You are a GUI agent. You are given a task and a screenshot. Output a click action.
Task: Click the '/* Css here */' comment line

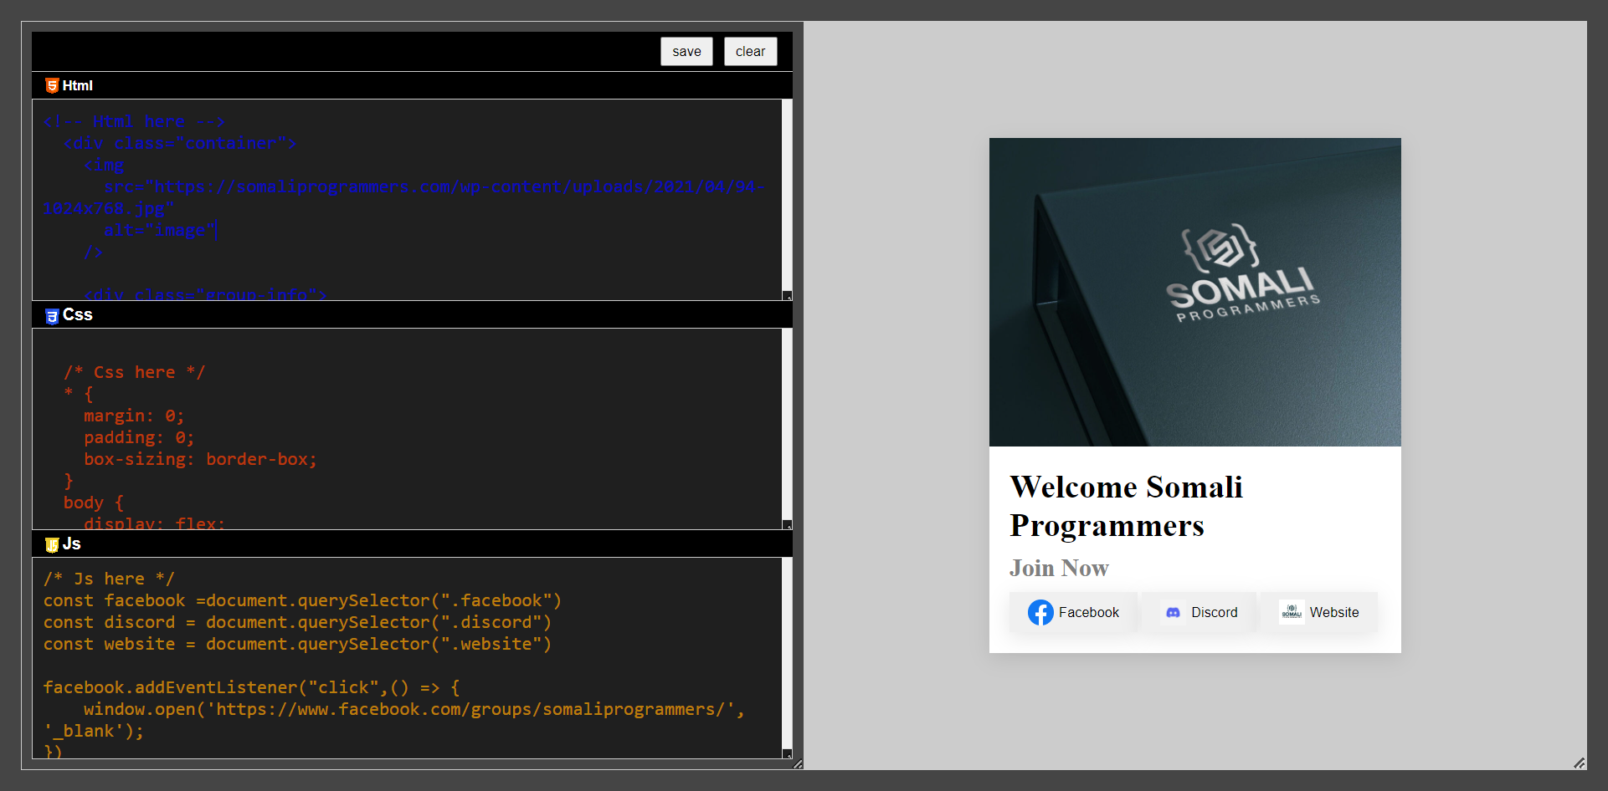click(x=134, y=372)
